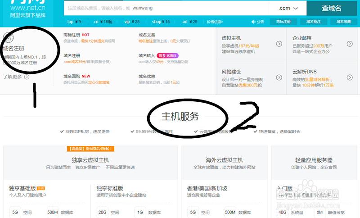360x218 pixels.
Task: Click 独享虚机187元/年起 promo text
Action: pyautogui.click(x=240, y=46)
